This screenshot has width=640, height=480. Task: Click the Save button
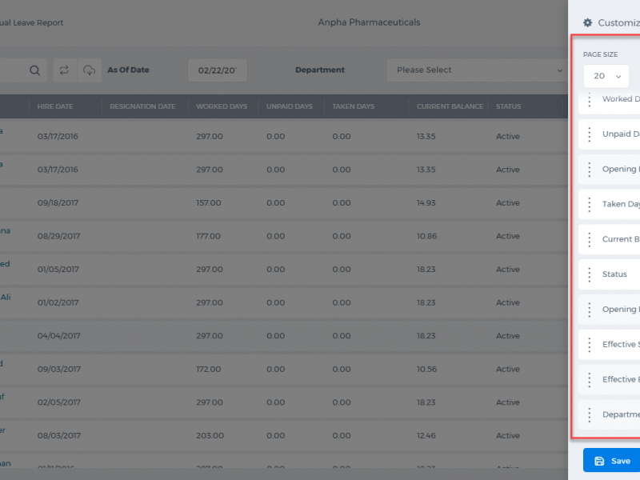[612, 462]
